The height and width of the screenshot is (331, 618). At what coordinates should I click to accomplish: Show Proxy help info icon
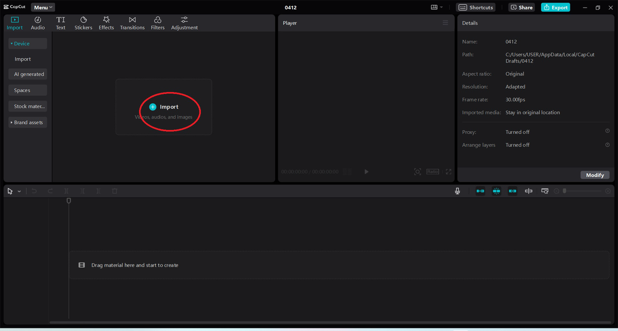(x=607, y=131)
